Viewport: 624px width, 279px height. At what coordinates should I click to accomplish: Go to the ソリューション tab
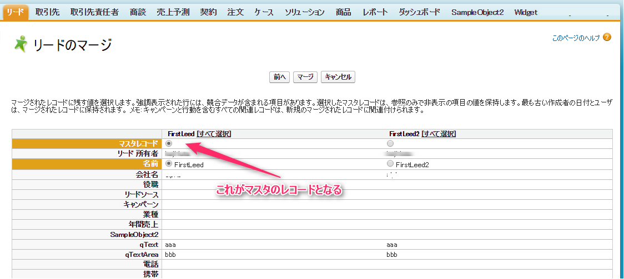click(305, 12)
